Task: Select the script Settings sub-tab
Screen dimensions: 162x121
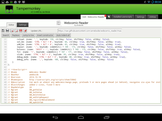Action: pyautogui.click(x=22, y=25)
